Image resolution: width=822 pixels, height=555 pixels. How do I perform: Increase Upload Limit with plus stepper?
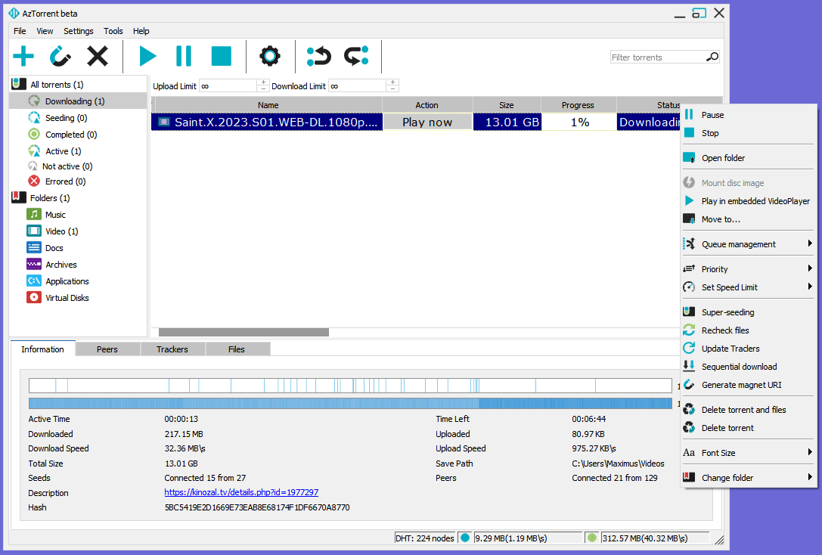pyautogui.click(x=263, y=82)
